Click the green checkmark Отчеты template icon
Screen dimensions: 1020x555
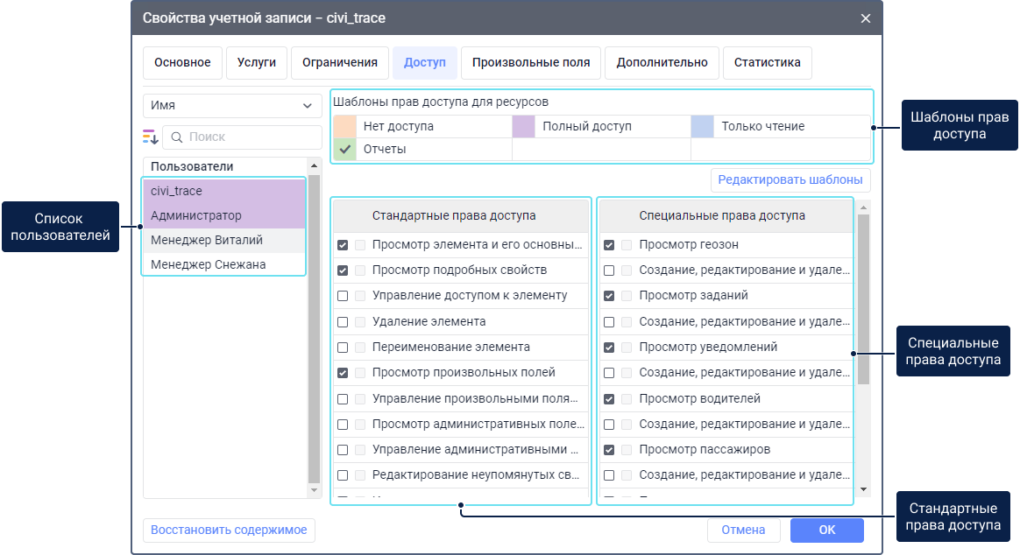[x=344, y=150]
